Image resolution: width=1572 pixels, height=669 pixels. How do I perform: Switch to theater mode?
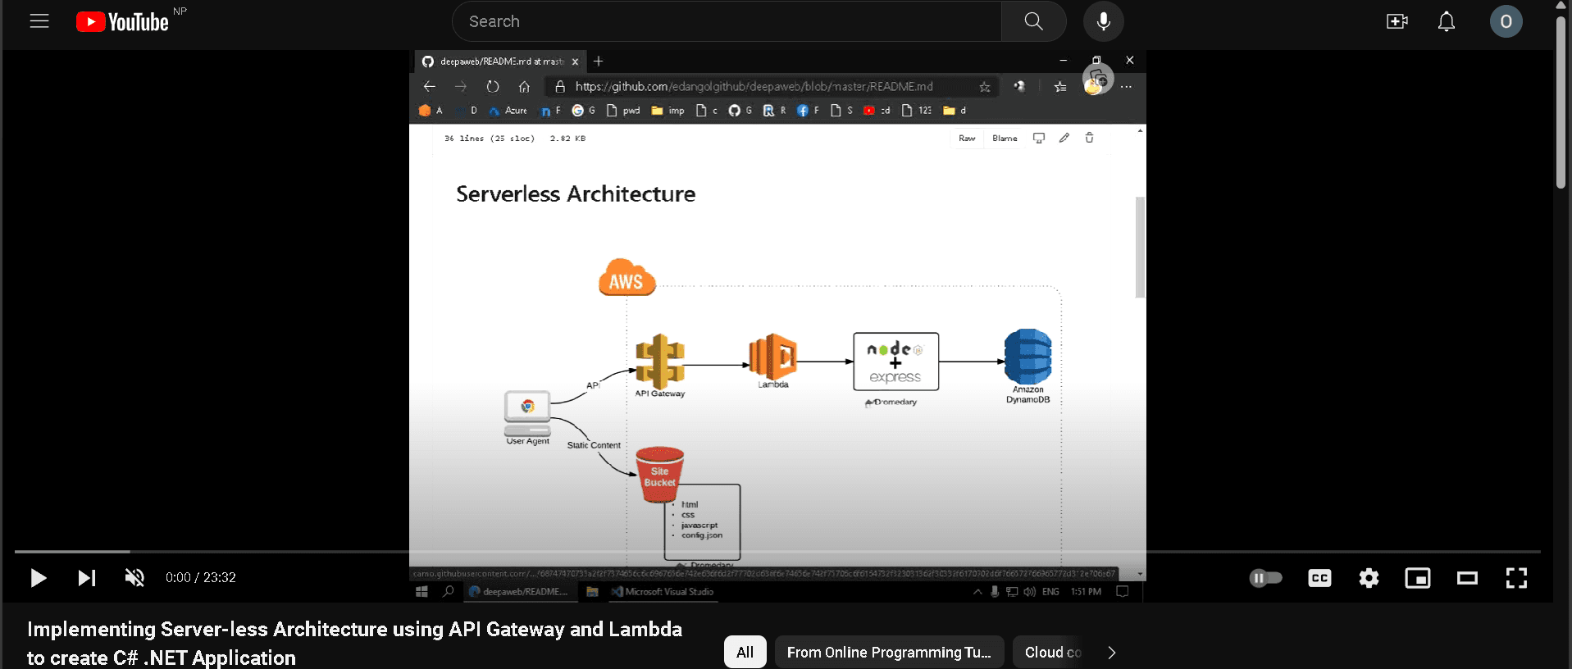point(1466,578)
